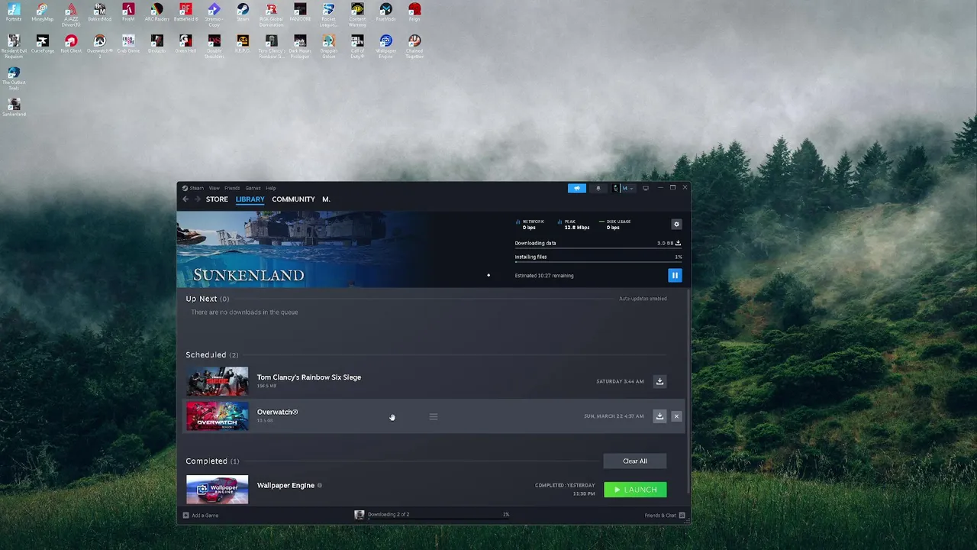Switch Steam to Big Picture mode
The image size is (977, 550).
pos(646,188)
